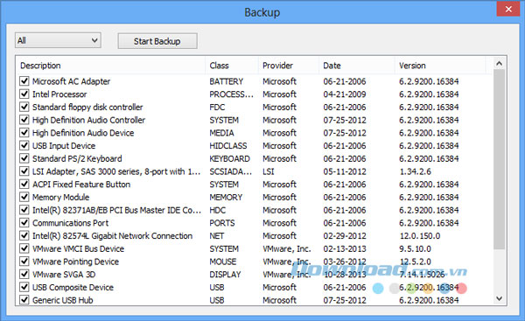Select the NET class cell

217,236
